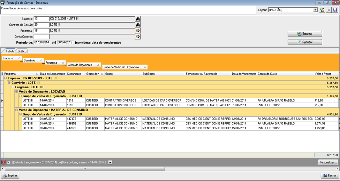
Task: Click the delete layout X icon
Action: [329, 10]
